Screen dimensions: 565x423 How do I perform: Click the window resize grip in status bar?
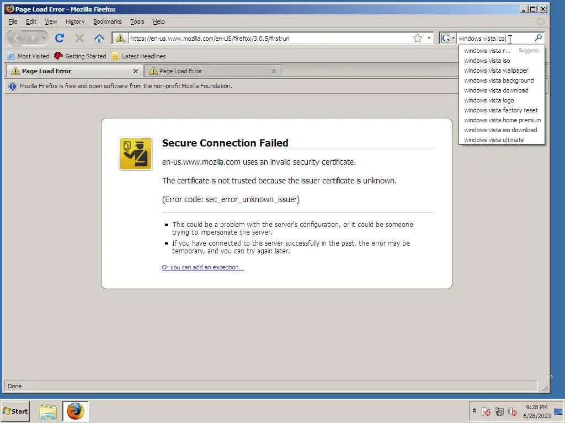(545, 387)
